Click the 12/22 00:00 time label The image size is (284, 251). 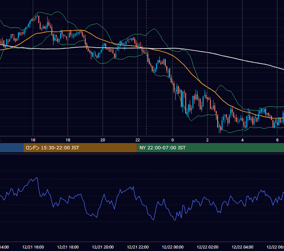click(x=172, y=247)
